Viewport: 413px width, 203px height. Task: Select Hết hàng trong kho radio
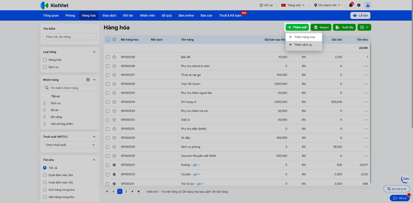pyautogui.click(x=45, y=197)
